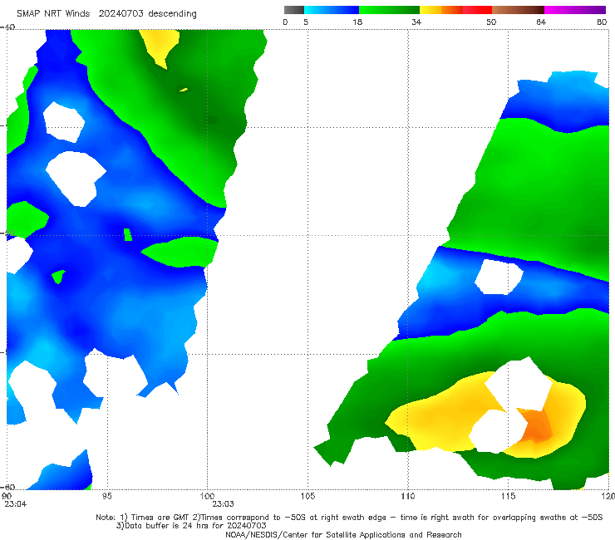Click the latitude label '-60' at bottom left
This screenshot has height=540, width=615.
coord(7,487)
